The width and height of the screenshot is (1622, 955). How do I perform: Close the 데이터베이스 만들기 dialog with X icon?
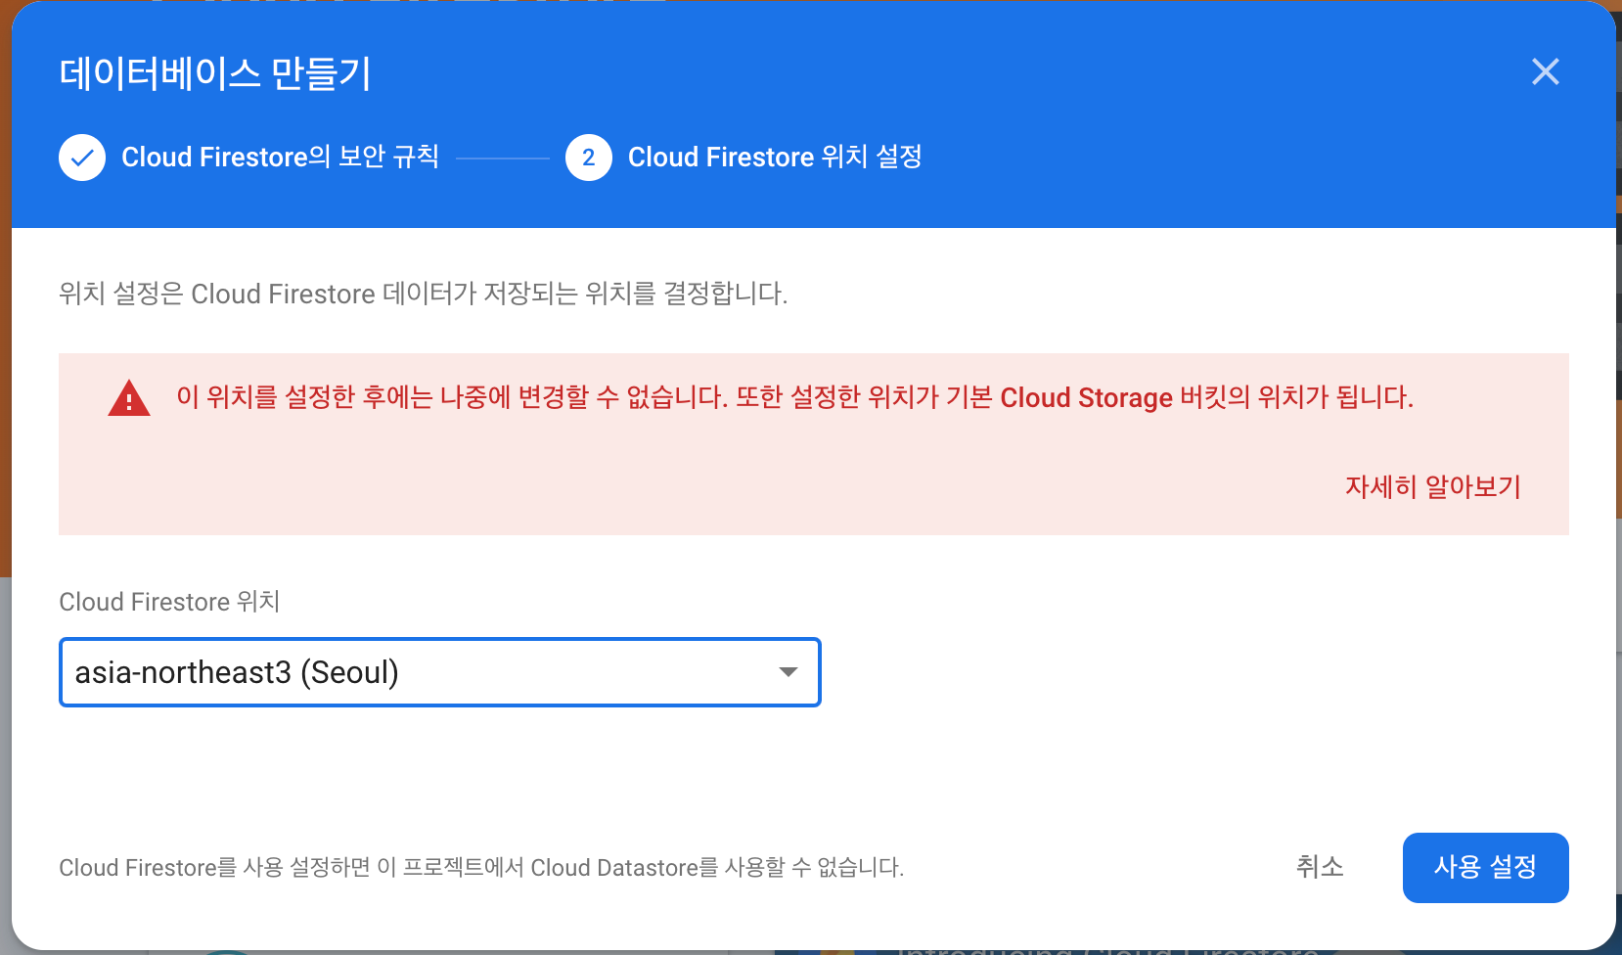click(x=1546, y=71)
